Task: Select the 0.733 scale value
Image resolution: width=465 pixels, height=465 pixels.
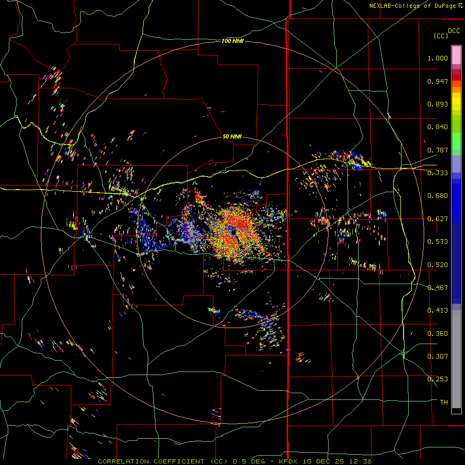Action: (x=438, y=173)
